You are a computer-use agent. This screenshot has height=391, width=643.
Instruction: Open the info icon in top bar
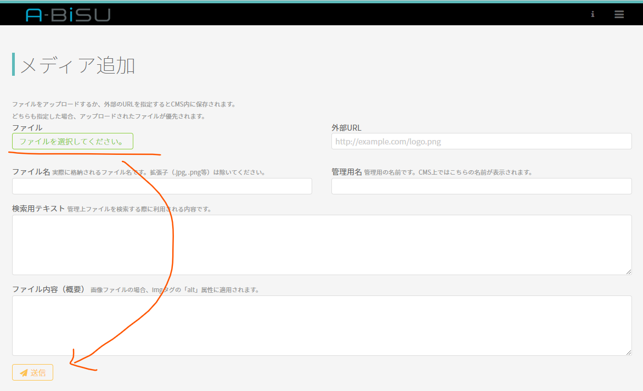click(593, 15)
